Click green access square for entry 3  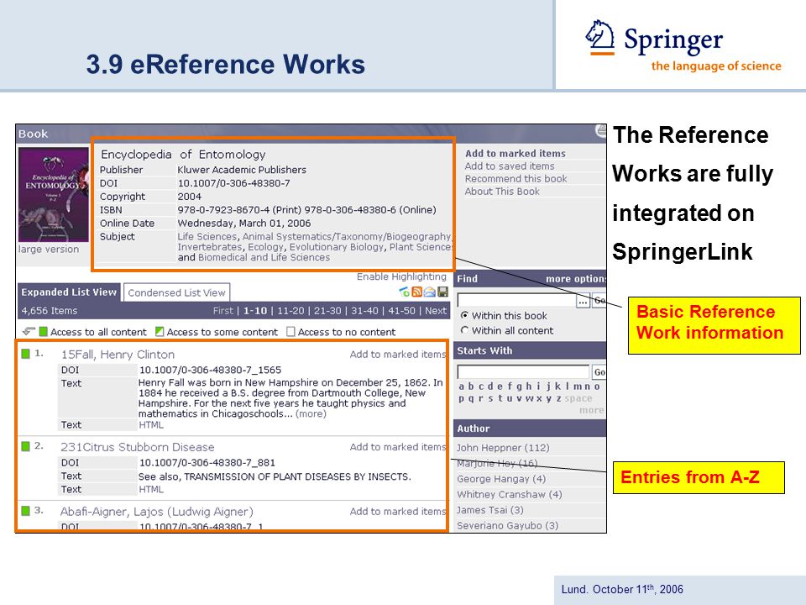(x=25, y=510)
